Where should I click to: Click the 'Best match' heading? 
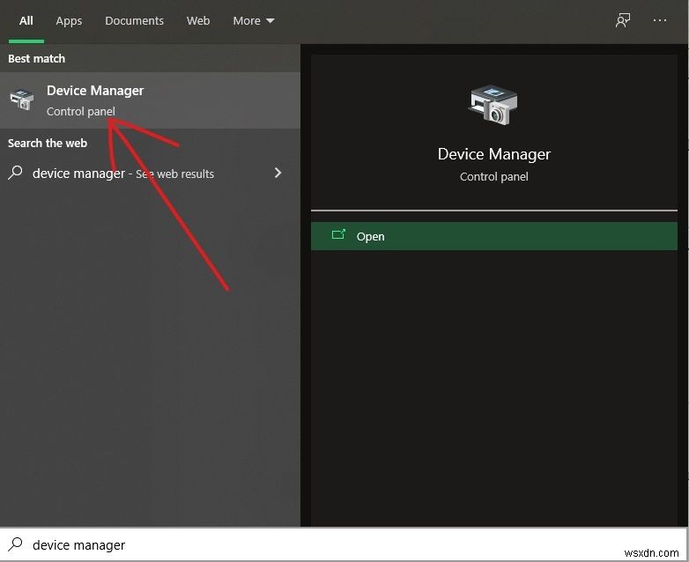(36, 58)
